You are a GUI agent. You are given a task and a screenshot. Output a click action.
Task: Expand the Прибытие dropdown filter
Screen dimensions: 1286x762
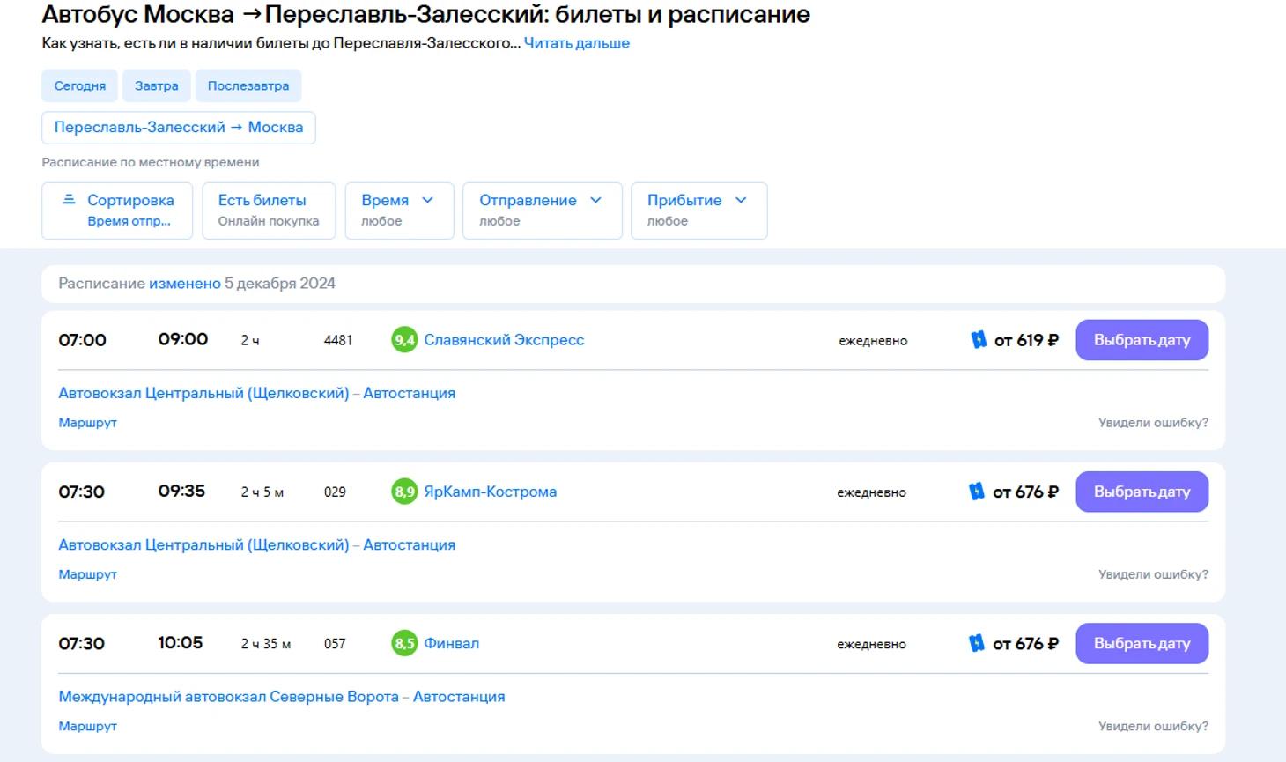coord(698,211)
